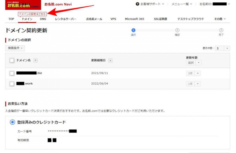Open the メニュー一覧 dropdown

click(182, 4)
